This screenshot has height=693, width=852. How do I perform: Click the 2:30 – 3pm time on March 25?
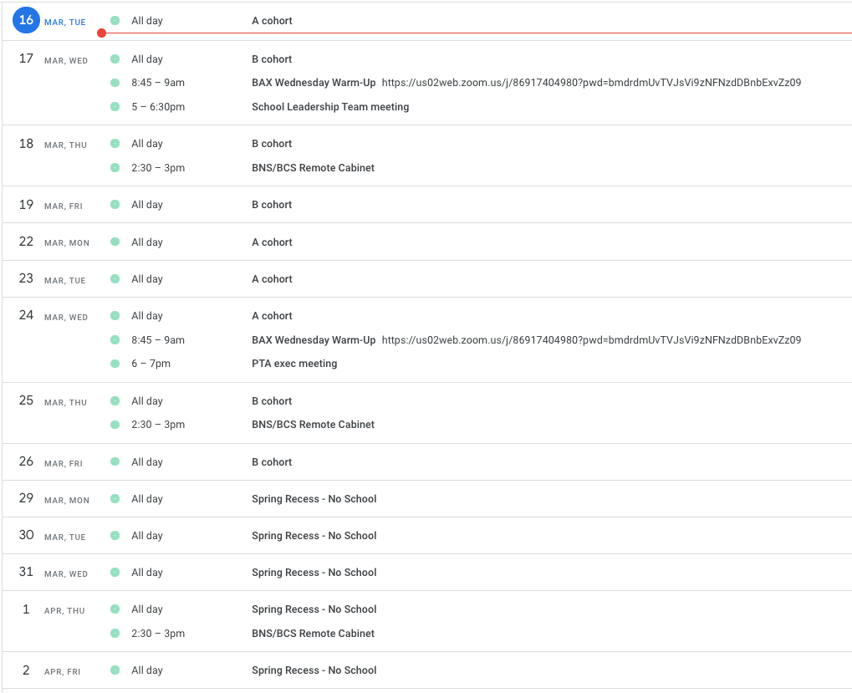158,425
